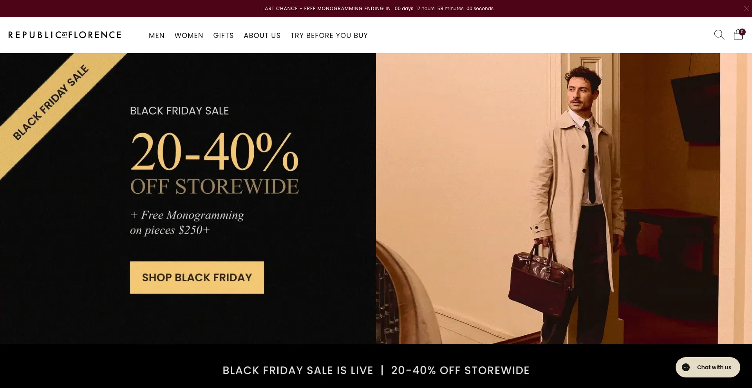Click the man with briefcase photo

(x=564, y=198)
